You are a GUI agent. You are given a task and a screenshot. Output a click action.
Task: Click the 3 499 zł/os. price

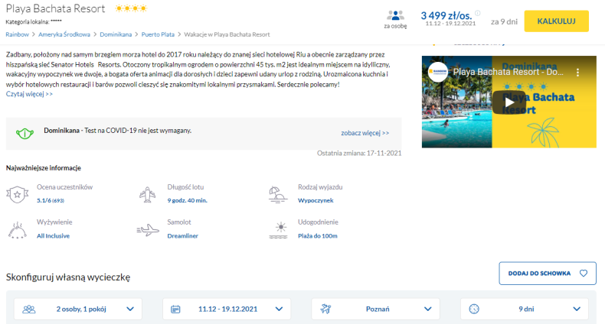coord(446,16)
